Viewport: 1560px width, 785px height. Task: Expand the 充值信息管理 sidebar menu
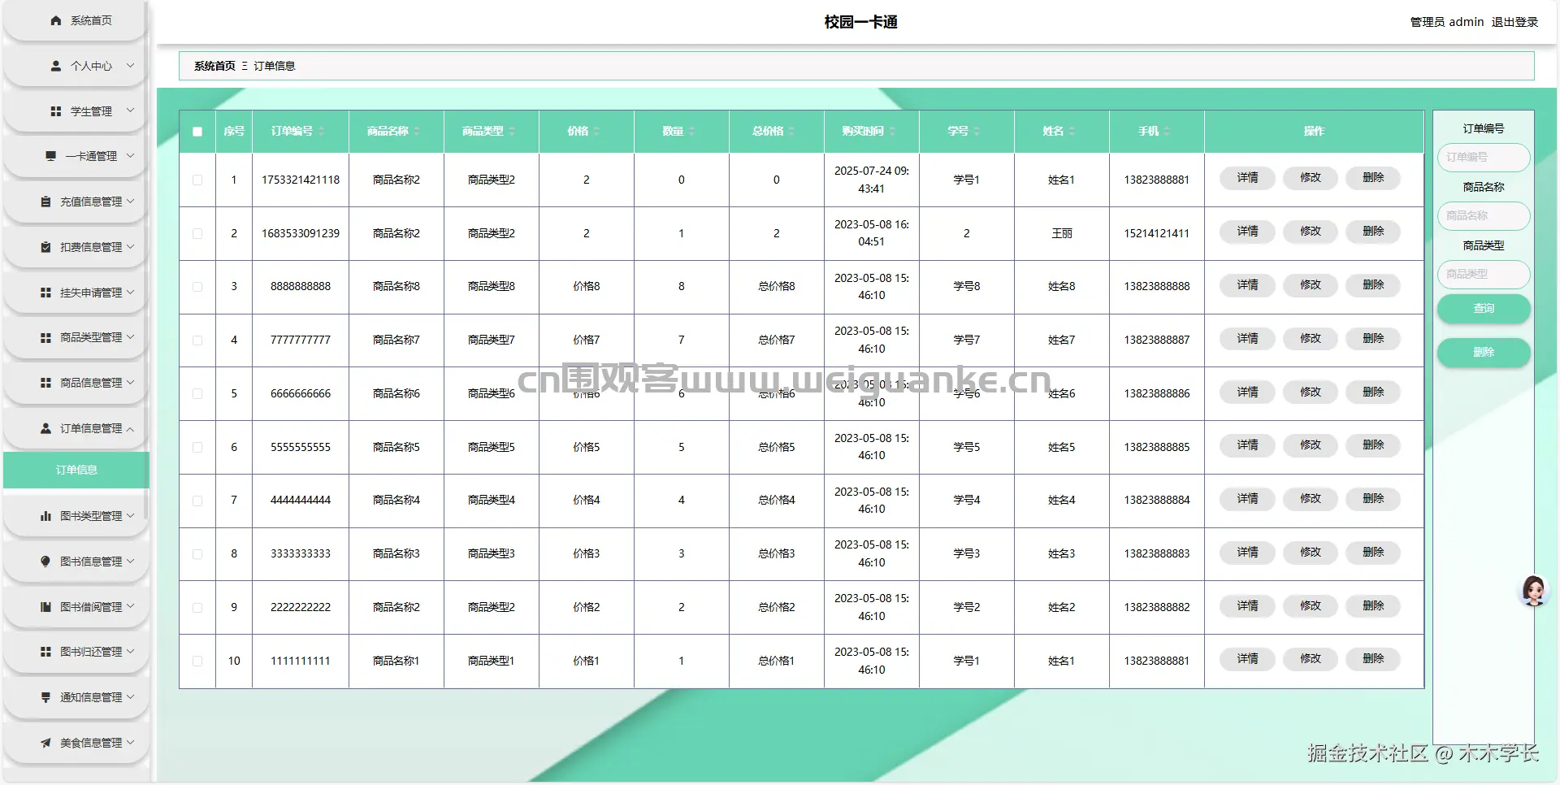[76, 202]
